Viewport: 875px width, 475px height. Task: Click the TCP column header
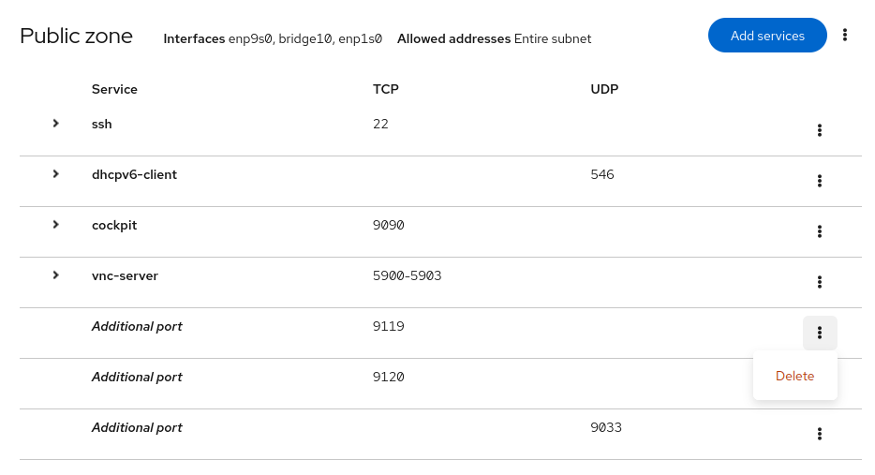coord(386,90)
